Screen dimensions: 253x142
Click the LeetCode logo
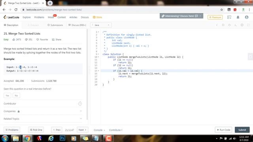coord(11,17)
